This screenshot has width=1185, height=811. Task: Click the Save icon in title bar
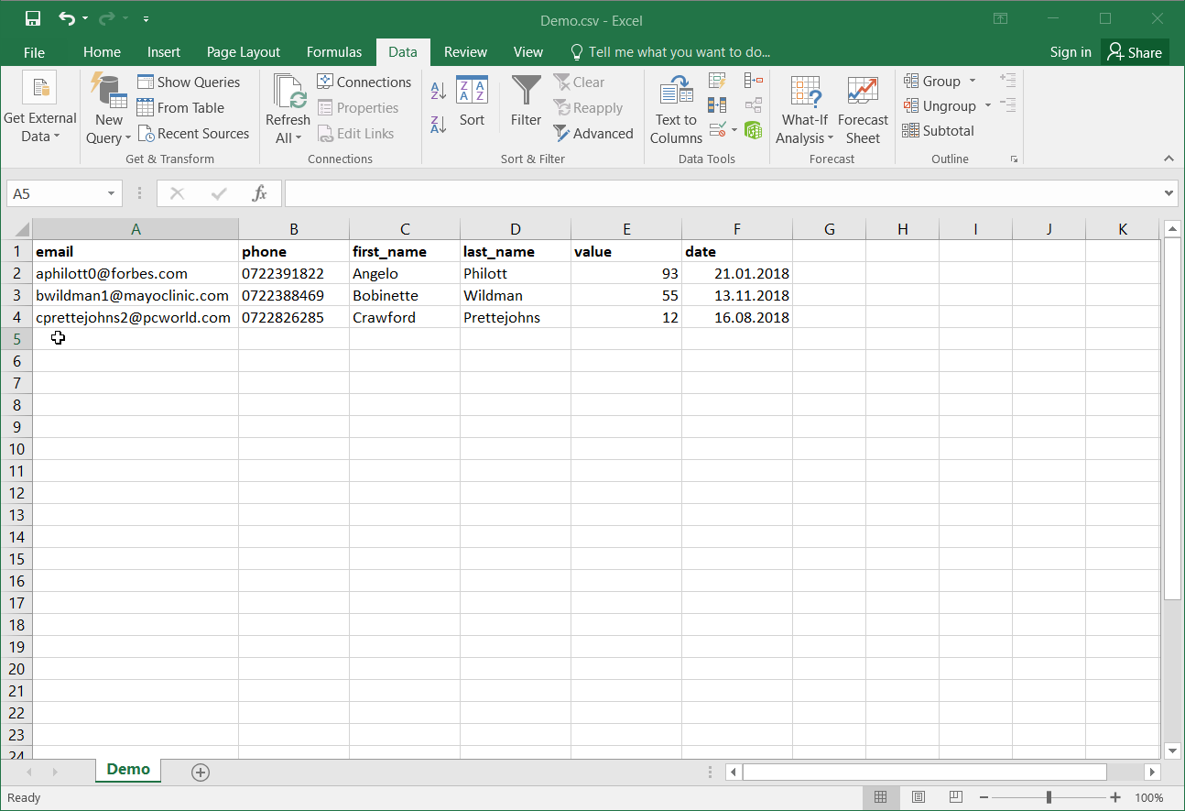pyautogui.click(x=33, y=19)
